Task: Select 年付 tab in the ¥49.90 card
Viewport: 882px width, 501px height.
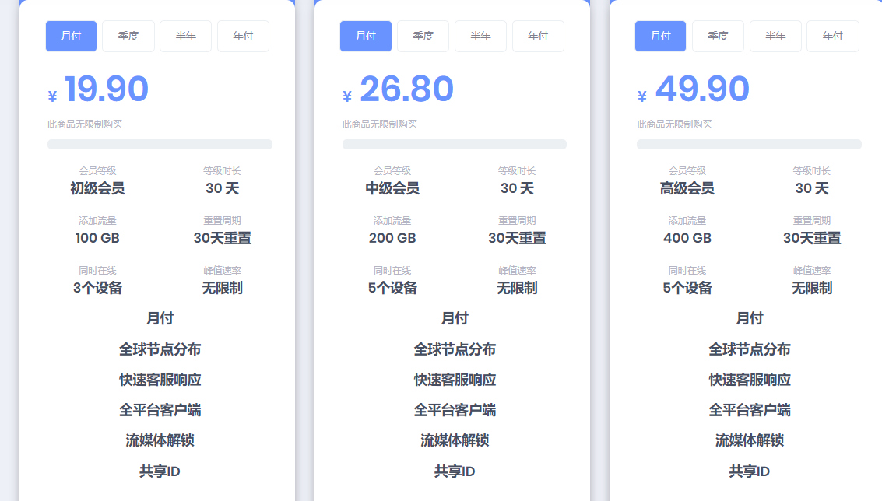Action: [832, 36]
